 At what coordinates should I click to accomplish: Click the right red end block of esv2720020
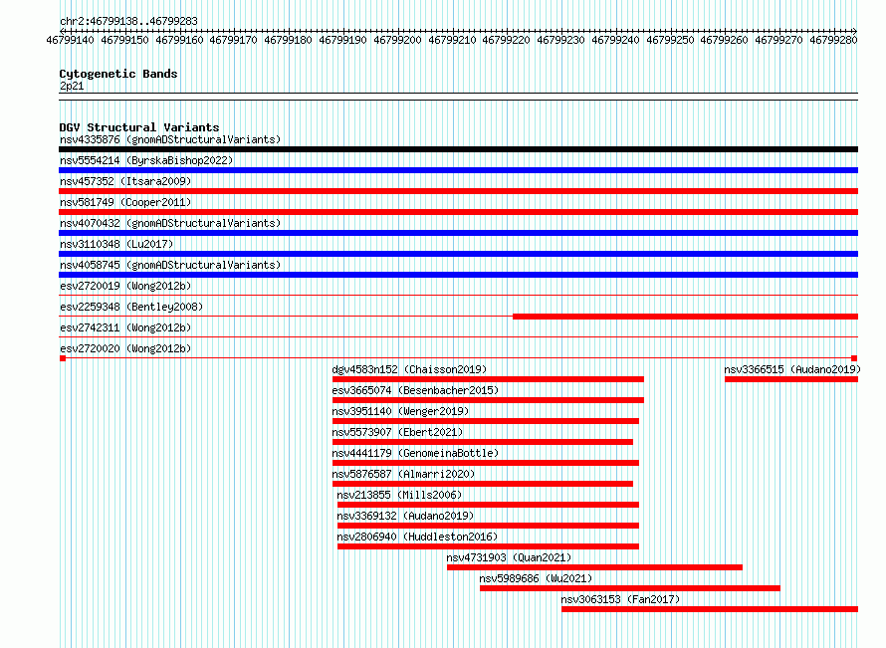point(854,358)
